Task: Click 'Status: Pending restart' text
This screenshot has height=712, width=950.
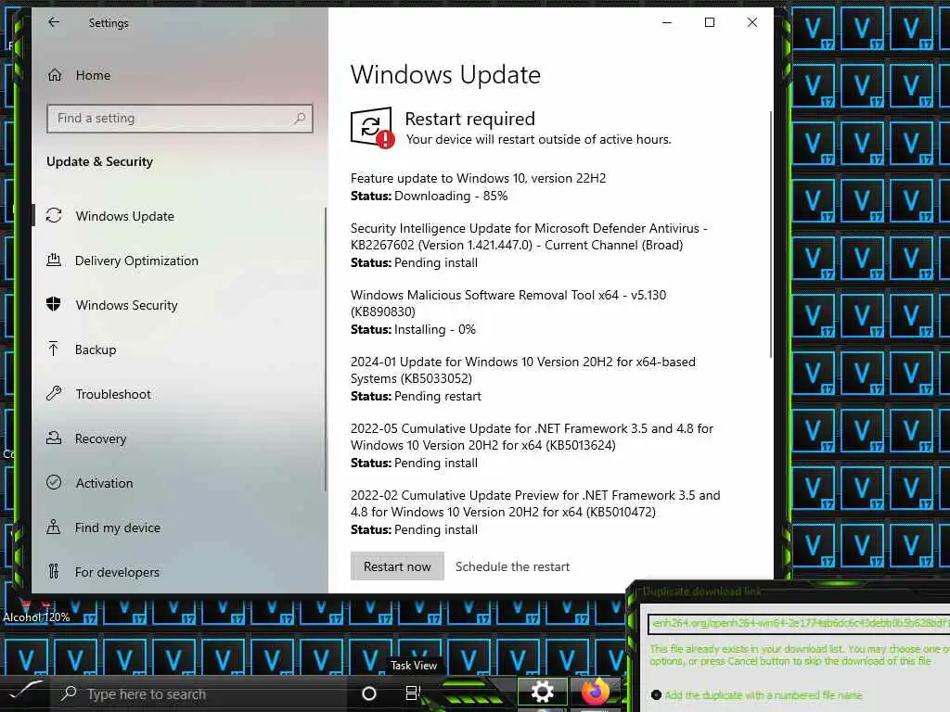Action: pos(416,396)
